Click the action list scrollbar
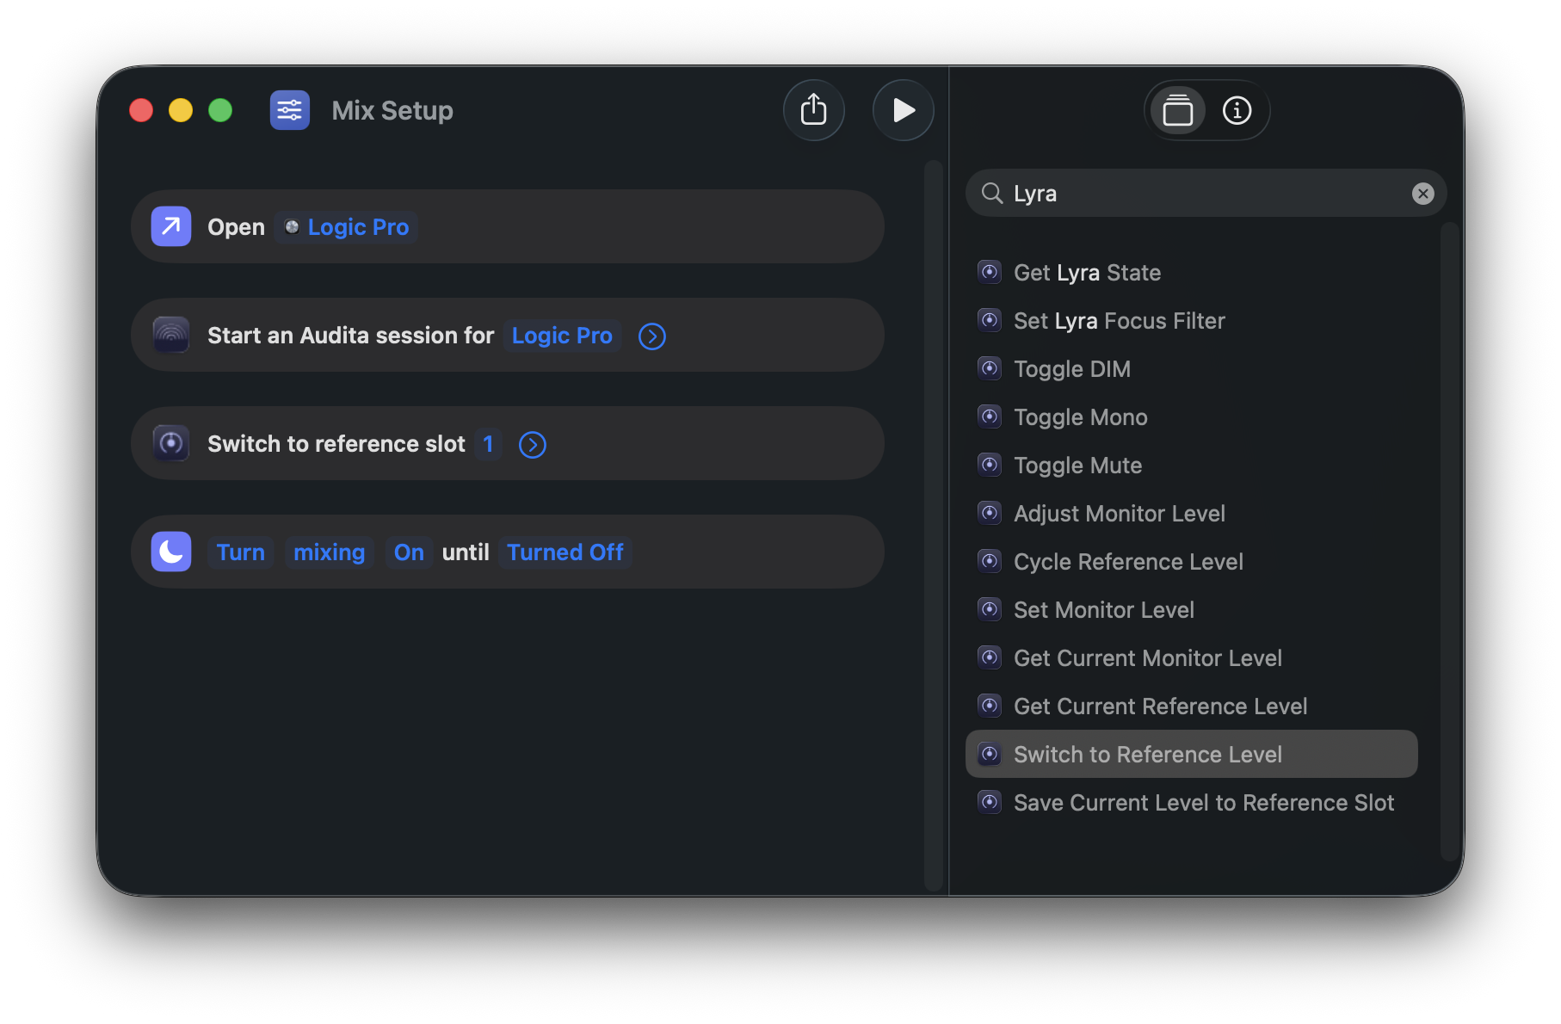 pos(1449,540)
